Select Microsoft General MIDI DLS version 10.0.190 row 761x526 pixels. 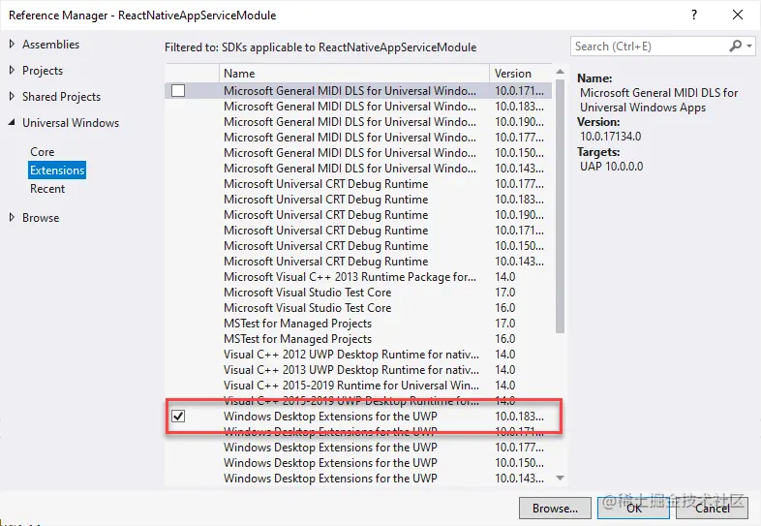[358, 122]
